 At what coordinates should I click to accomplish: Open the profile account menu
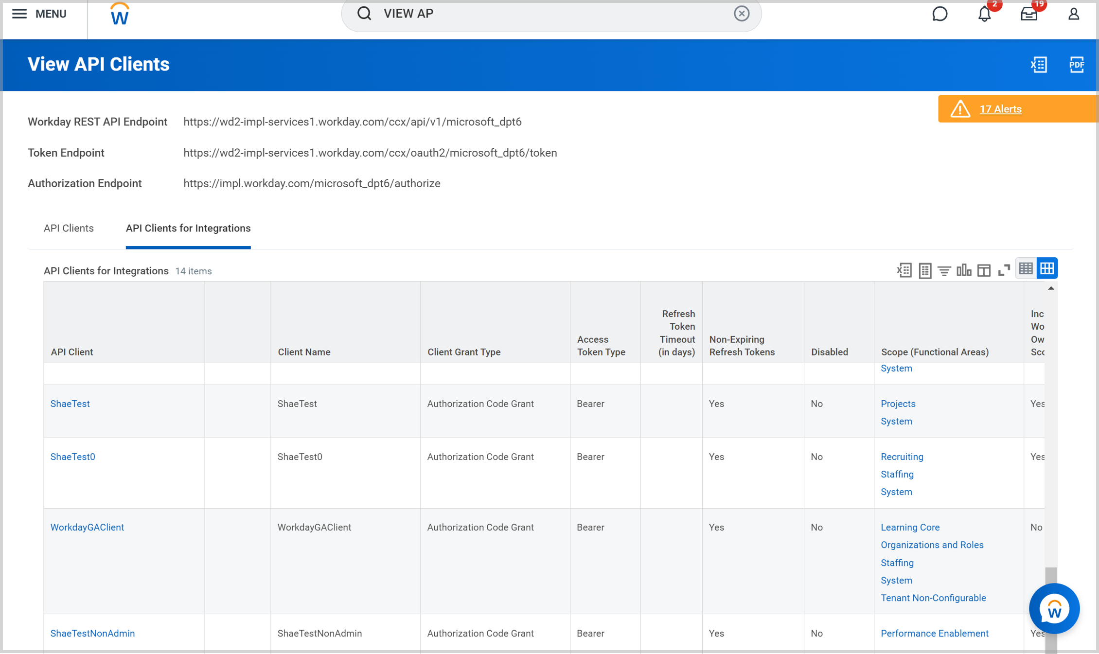[1073, 14]
